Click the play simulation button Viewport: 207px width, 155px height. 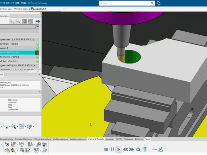click(118, 149)
